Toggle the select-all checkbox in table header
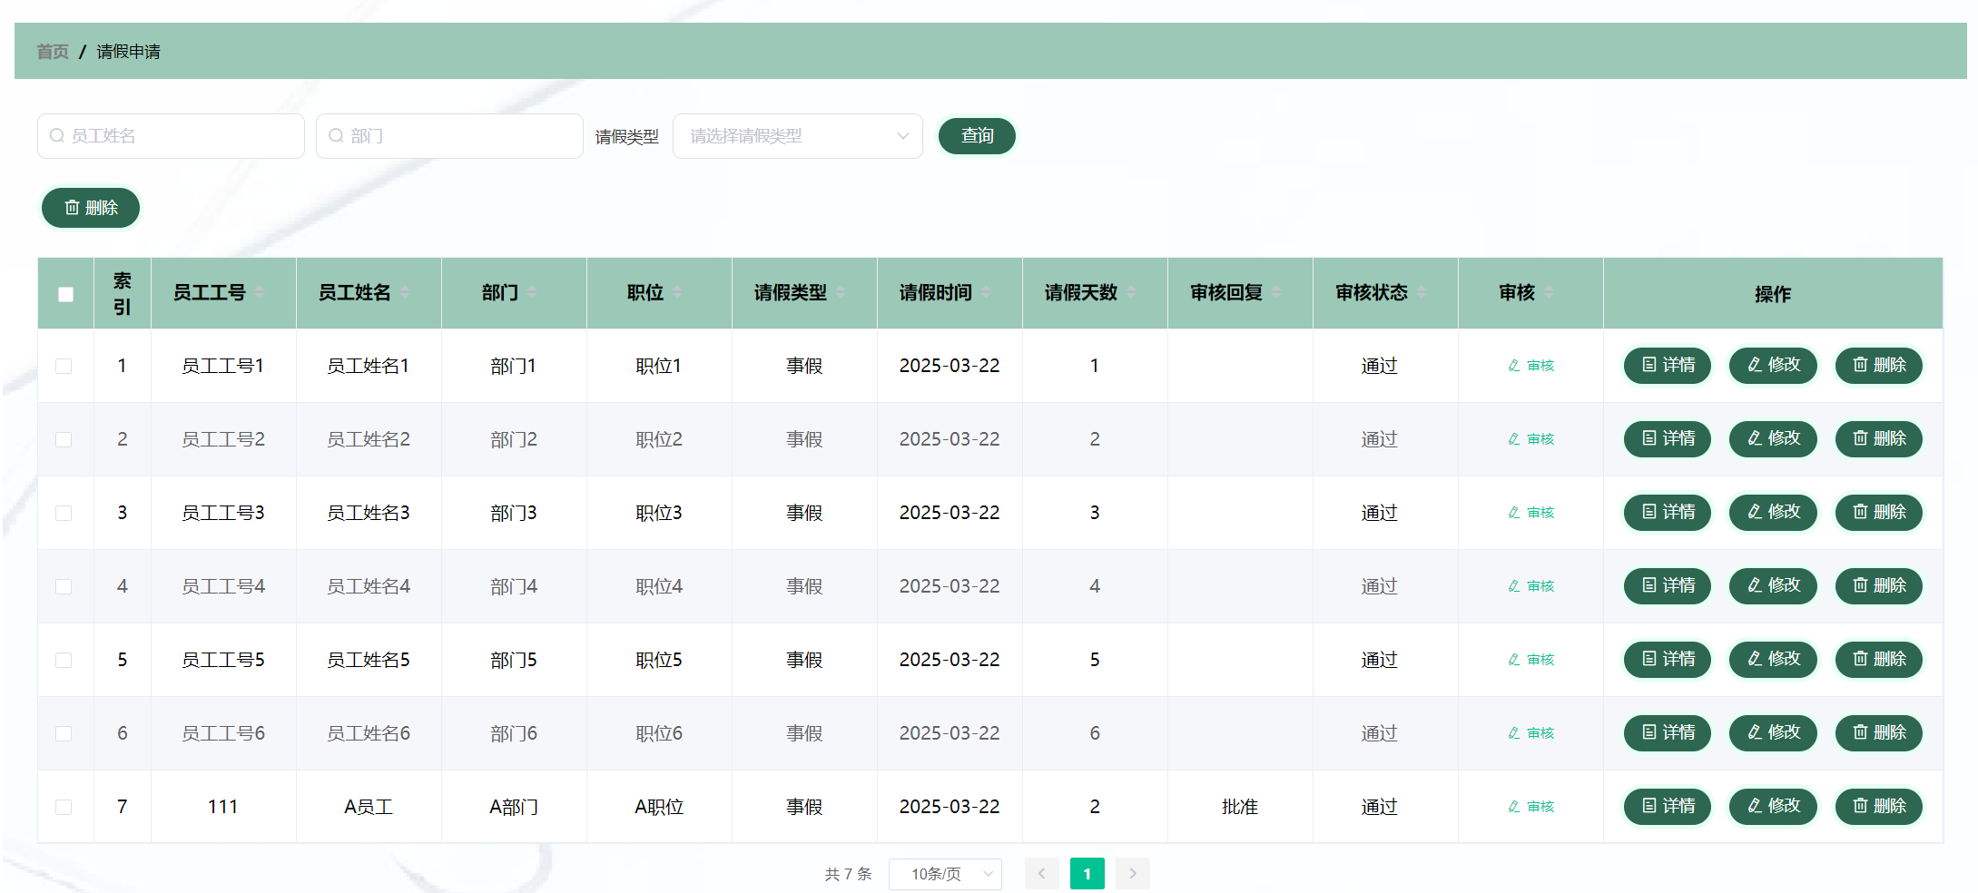 64,293
